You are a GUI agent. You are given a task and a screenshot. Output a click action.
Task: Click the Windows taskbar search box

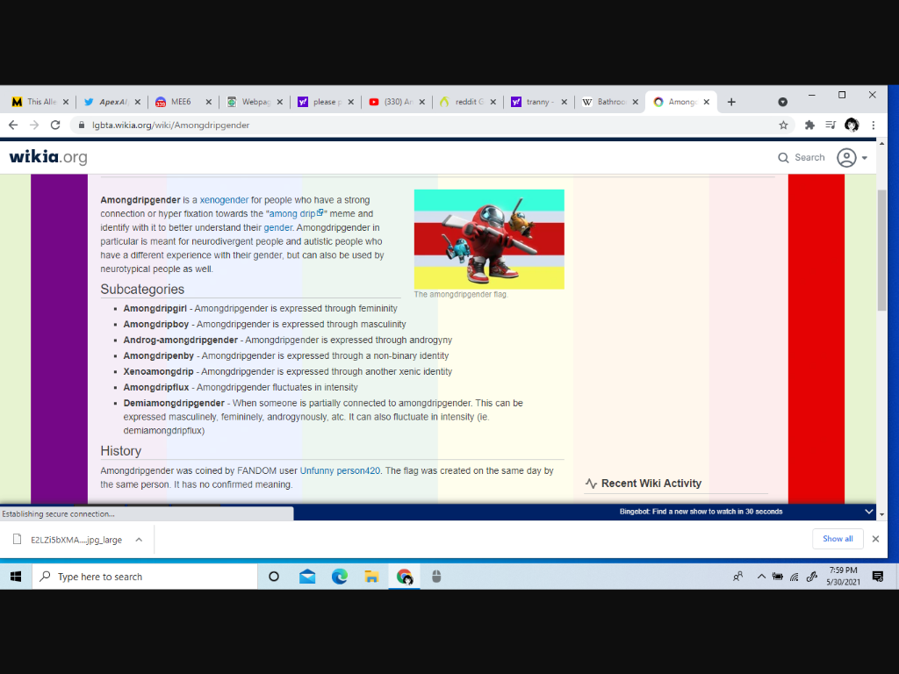coord(145,577)
